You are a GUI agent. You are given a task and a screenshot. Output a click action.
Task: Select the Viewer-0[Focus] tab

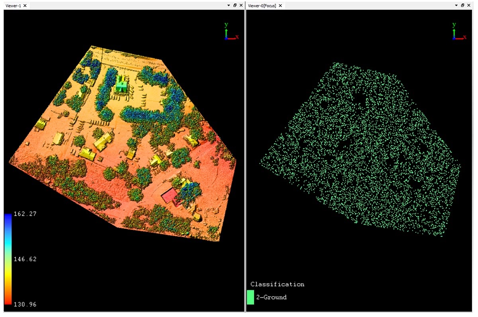[262, 6]
